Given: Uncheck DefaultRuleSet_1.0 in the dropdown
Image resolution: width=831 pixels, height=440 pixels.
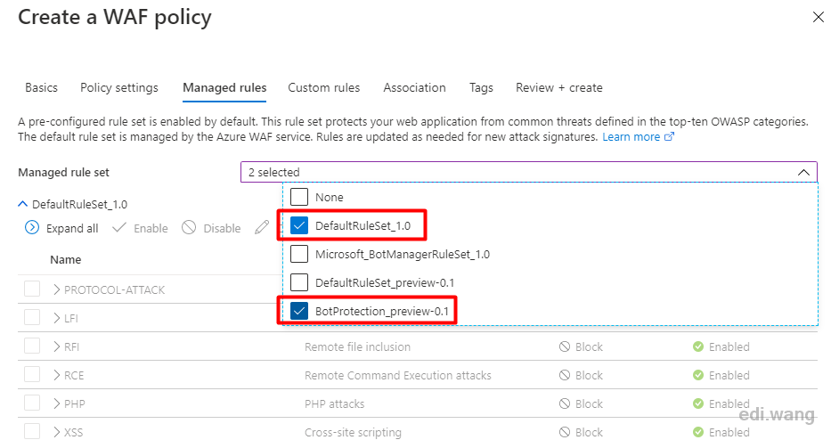Looking at the screenshot, I should click(x=299, y=226).
